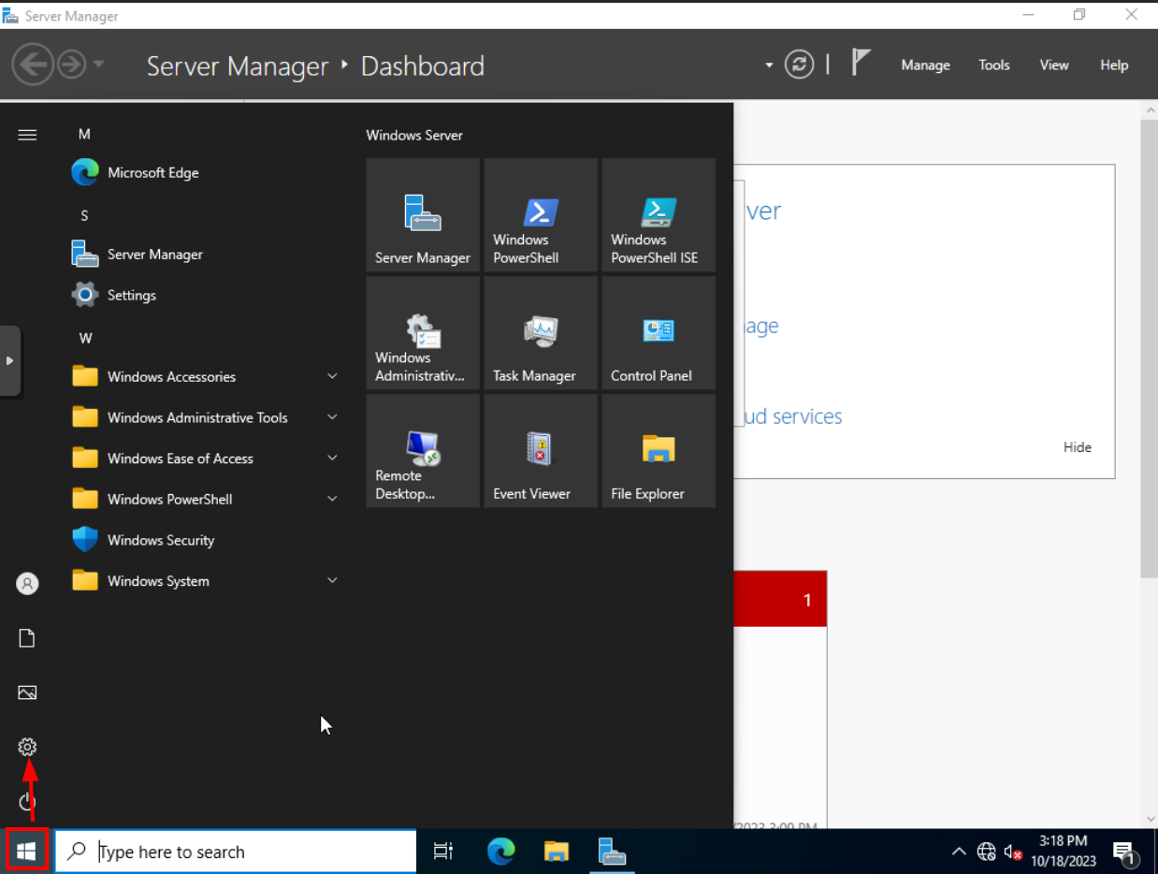
Task: Click the taskbar search box
Action: pos(239,852)
